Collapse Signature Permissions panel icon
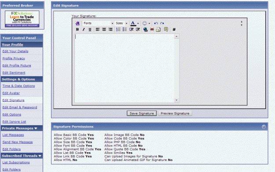 (264, 127)
